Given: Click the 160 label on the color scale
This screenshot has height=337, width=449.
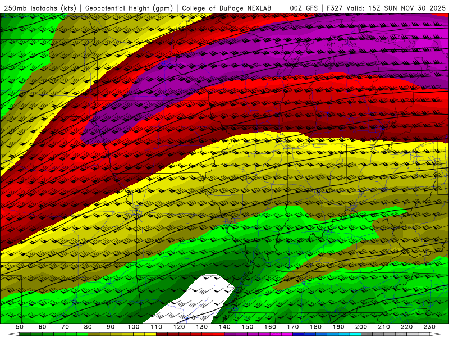Looking at the screenshot, I should [x=270, y=327].
